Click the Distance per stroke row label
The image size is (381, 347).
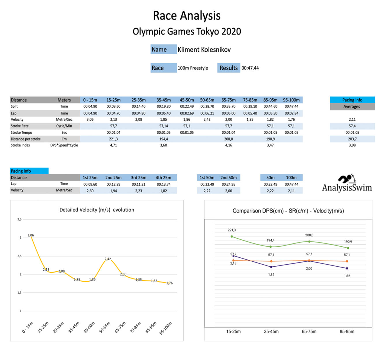coord(26,139)
